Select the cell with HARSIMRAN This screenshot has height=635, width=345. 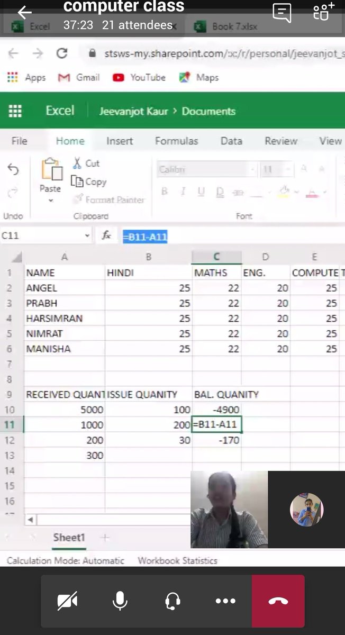click(65, 319)
